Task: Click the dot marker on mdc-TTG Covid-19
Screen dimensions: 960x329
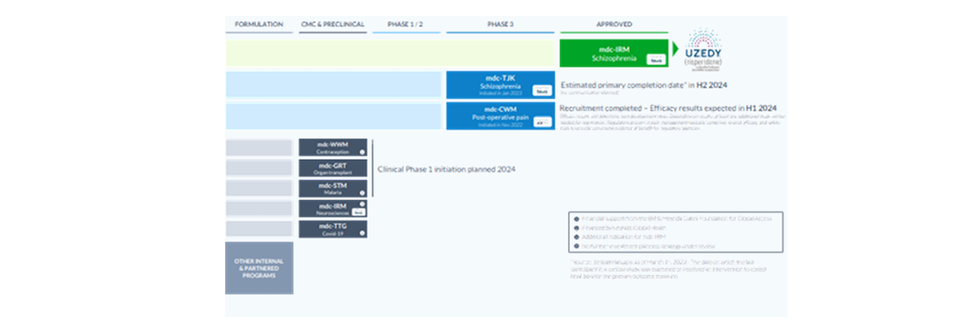Action: point(361,234)
